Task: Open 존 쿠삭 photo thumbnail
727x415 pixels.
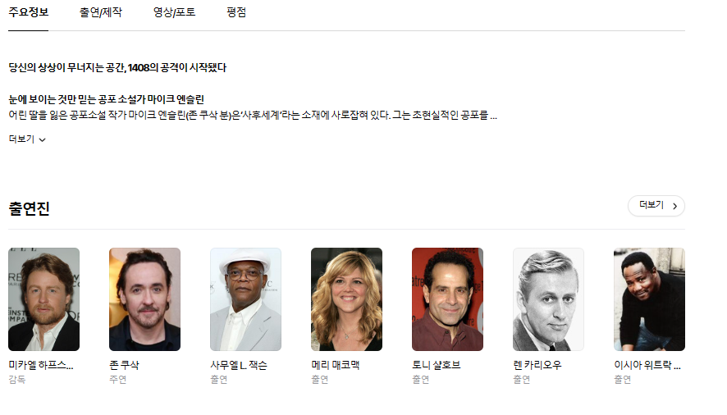Action: (x=144, y=299)
